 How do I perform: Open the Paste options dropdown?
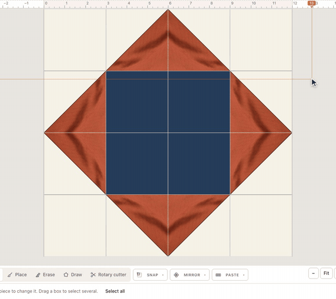click(230, 275)
